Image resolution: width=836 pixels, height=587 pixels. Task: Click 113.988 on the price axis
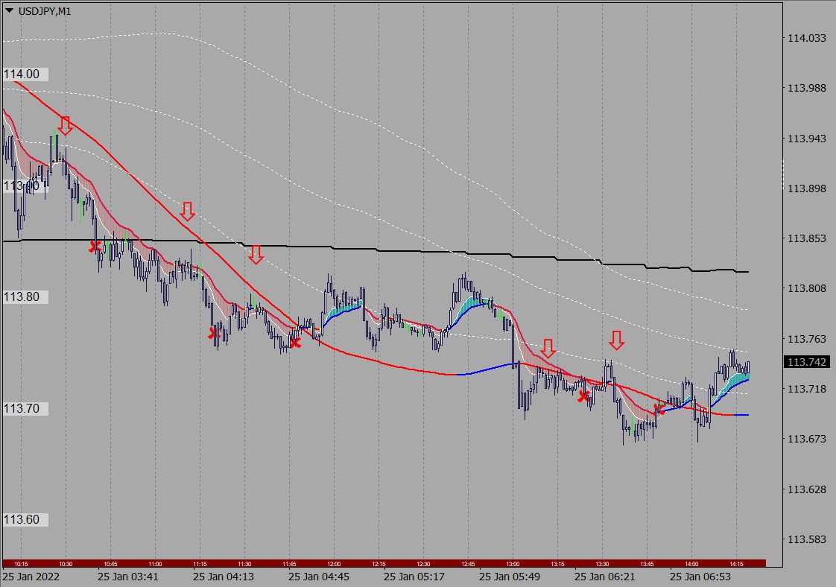pyautogui.click(x=807, y=88)
